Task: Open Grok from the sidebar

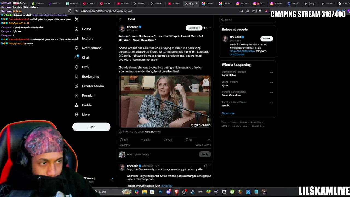Action: click(x=82, y=67)
